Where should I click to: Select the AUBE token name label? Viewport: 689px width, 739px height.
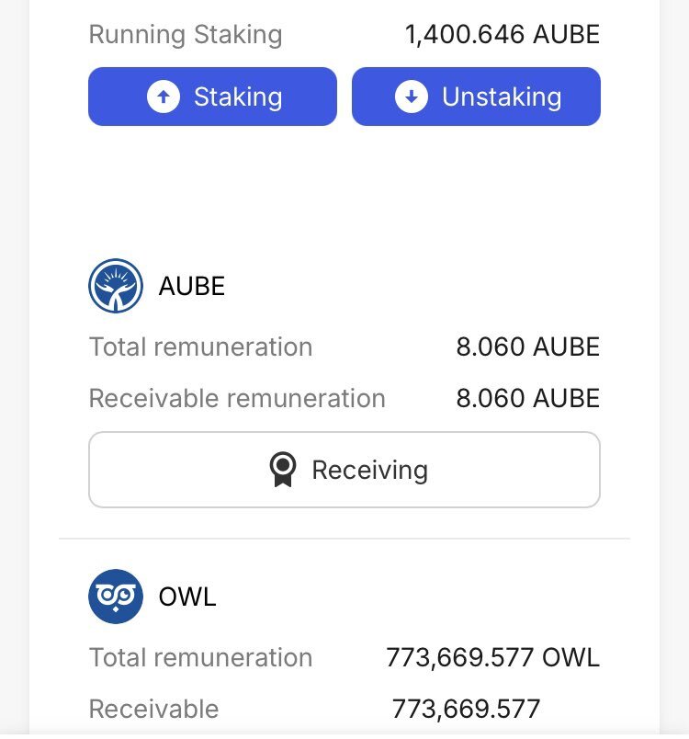pyautogui.click(x=192, y=286)
